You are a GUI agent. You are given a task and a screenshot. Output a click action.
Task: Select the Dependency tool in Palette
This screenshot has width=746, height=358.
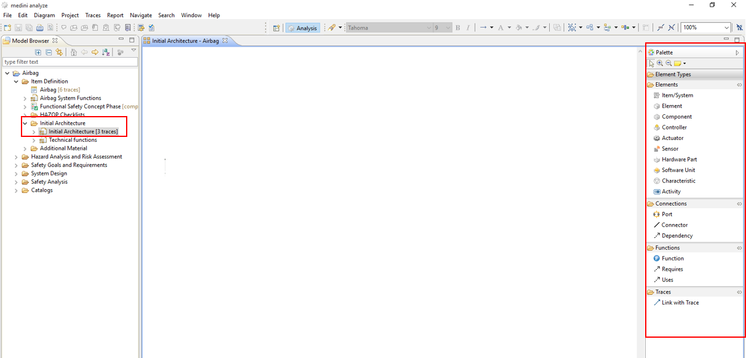pos(673,236)
